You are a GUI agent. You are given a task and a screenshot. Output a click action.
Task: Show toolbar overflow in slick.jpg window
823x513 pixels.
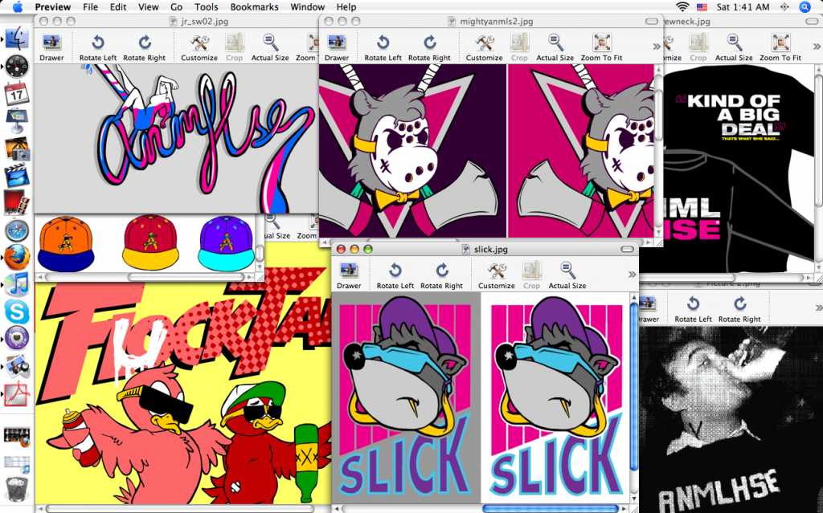point(632,275)
